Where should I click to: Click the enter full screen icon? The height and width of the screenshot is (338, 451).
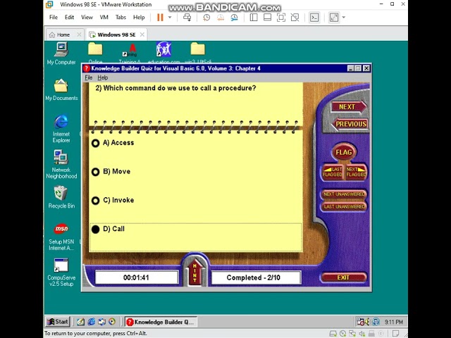pyautogui.click(x=281, y=18)
